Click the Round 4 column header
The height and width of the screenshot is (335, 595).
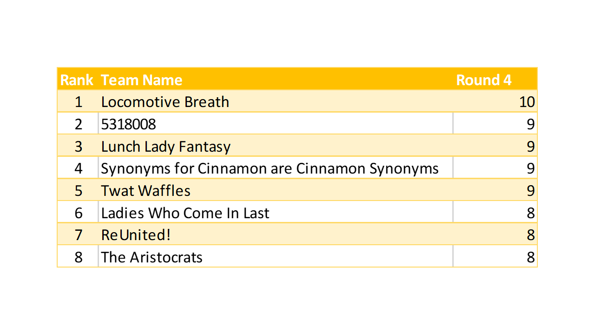483,80
